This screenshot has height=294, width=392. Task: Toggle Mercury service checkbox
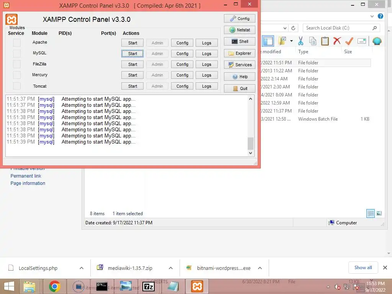point(17,75)
